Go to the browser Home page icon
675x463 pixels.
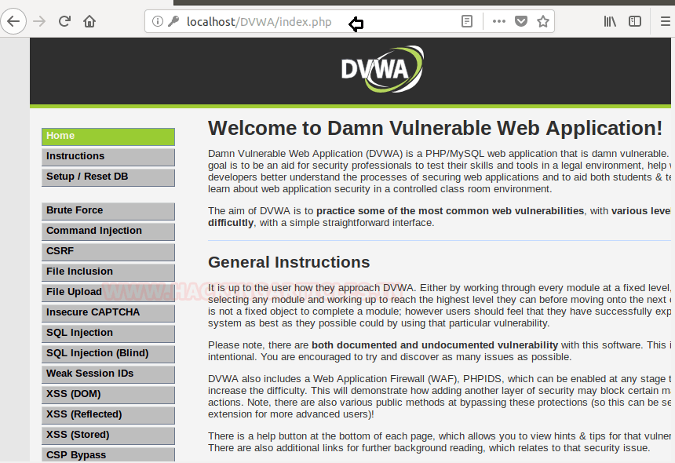tap(89, 21)
